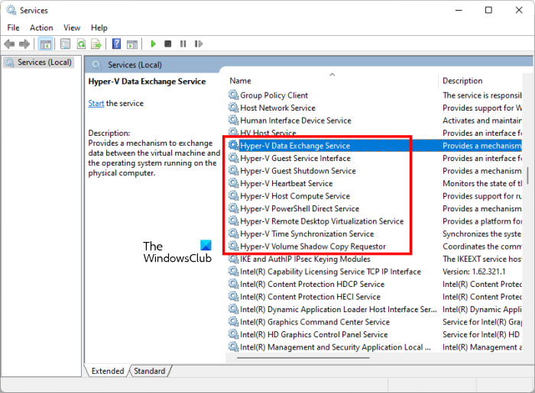Click the Restart Service toolbar icon

199,44
